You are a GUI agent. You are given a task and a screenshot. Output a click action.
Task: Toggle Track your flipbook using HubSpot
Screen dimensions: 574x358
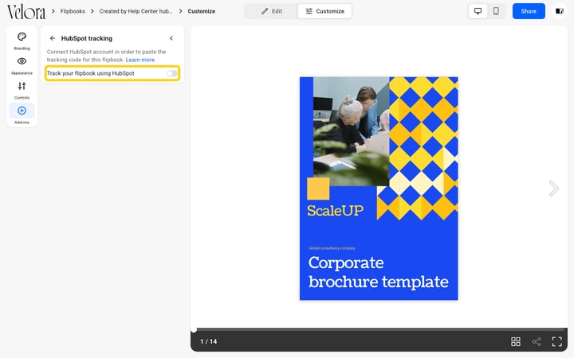click(171, 73)
